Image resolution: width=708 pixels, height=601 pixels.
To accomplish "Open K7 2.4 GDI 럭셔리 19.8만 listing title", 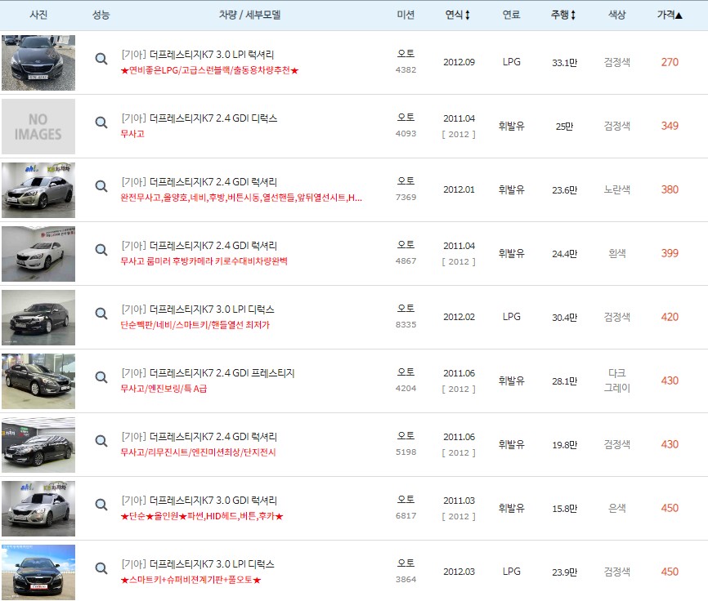I will (x=199, y=436).
